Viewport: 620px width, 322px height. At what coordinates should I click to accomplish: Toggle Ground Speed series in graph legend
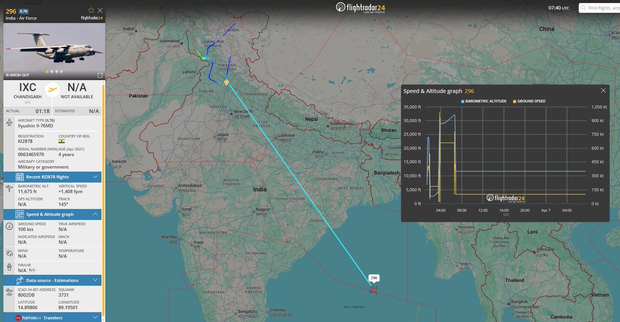(x=529, y=101)
